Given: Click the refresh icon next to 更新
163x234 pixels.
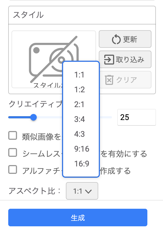Looking at the screenshot, I should 116,40.
